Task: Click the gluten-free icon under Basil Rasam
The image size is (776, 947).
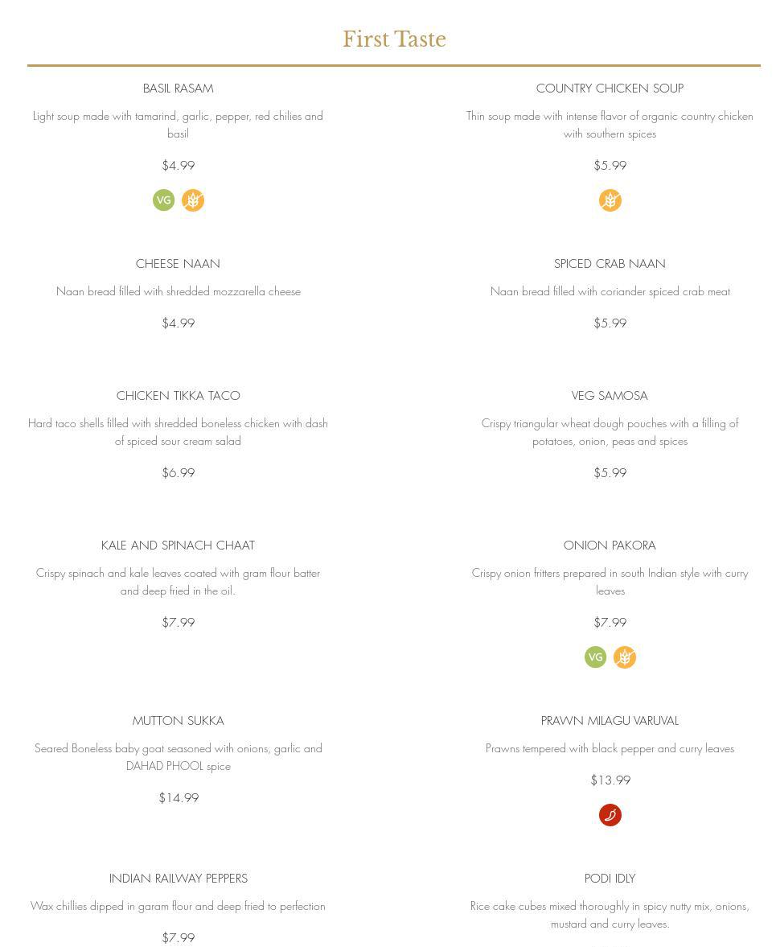Action: (193, 200)
